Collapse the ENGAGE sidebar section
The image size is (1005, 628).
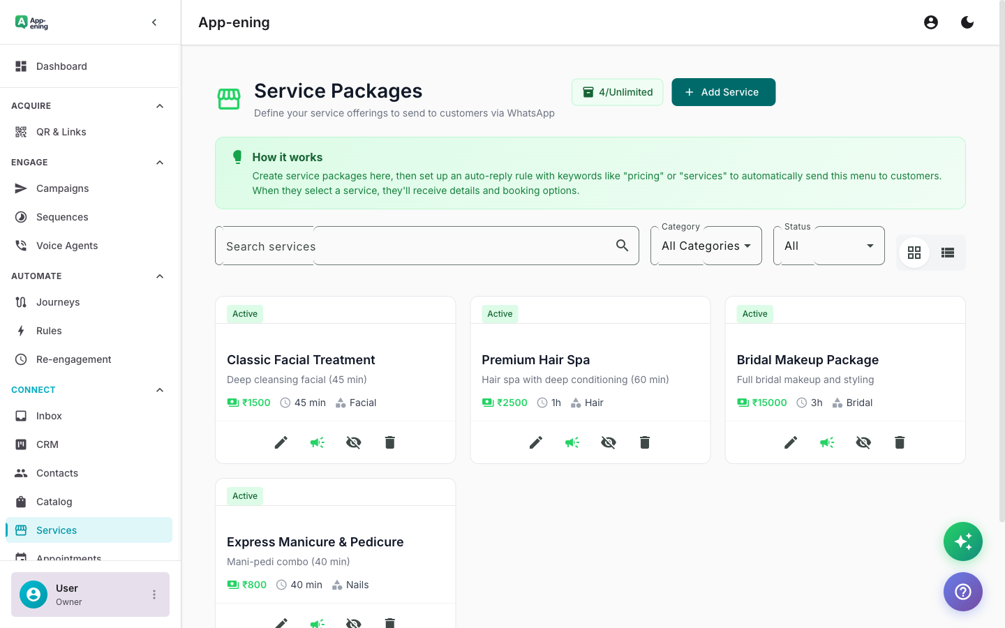(x=159, y=162)
